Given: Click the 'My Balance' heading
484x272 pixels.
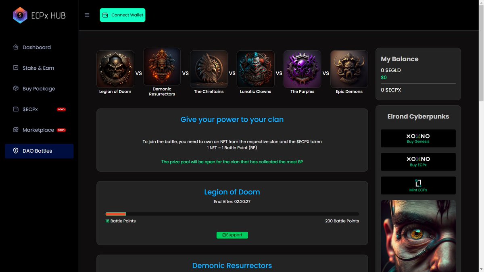Looking at the screenshot, I should 400,59.
